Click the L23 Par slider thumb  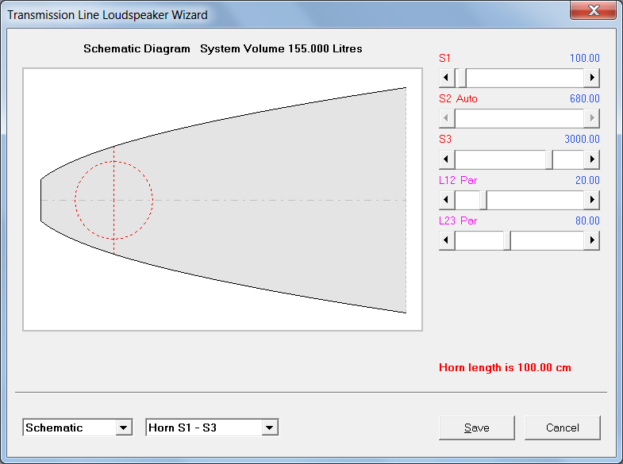coord(507,240)
